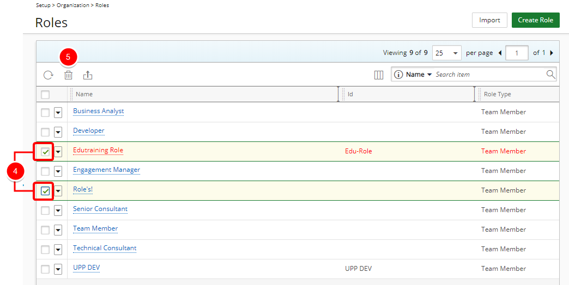Check the Senior Consultant row checkbox

pos(45,210)
